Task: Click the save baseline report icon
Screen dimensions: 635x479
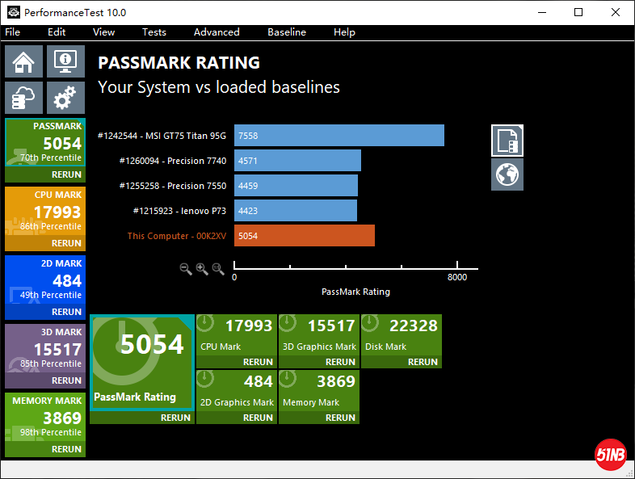Action: coord(507,141)
